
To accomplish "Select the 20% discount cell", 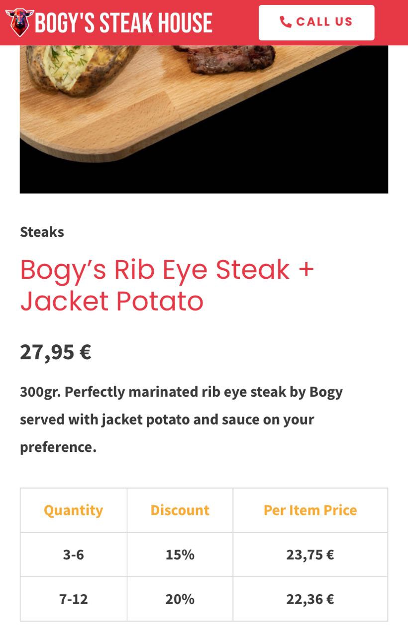I will click(x=180, y=599).
